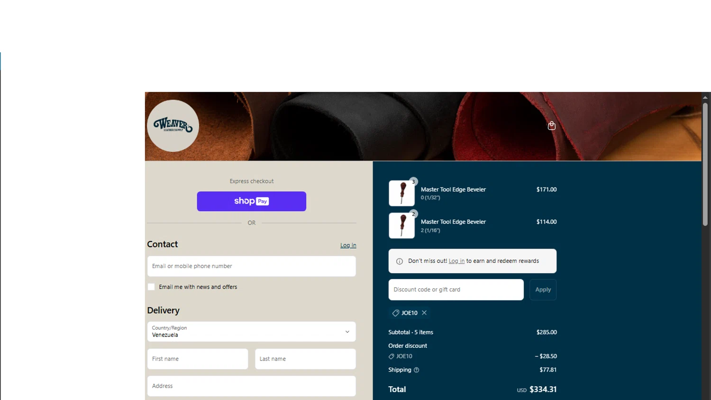Click the Delivery section heading
The image size is (711, 400).
point(163,310)
